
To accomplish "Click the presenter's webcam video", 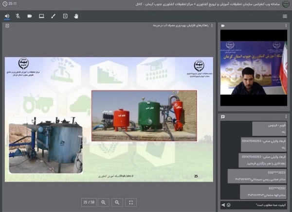I will click(254, 67).
